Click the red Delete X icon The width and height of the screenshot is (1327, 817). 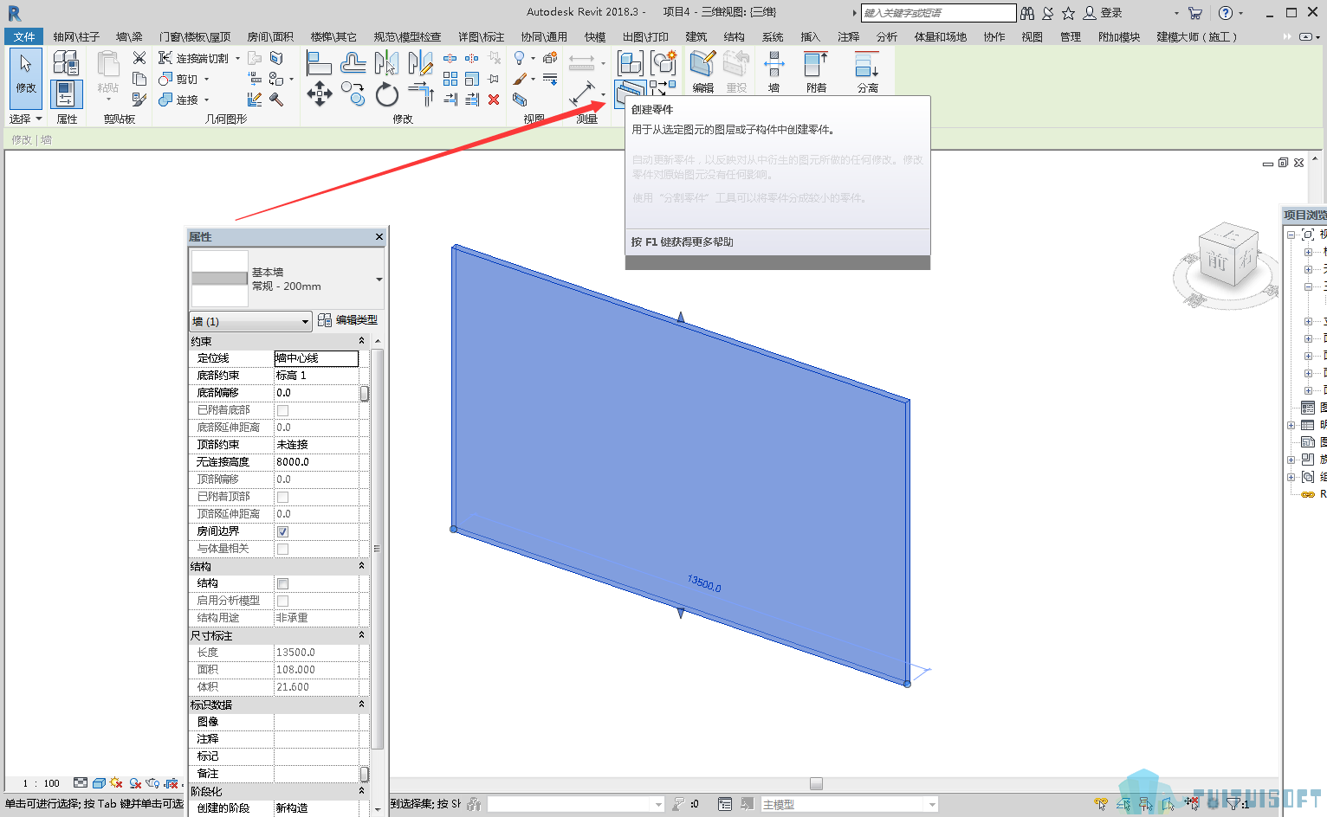(x=494, y=100)
